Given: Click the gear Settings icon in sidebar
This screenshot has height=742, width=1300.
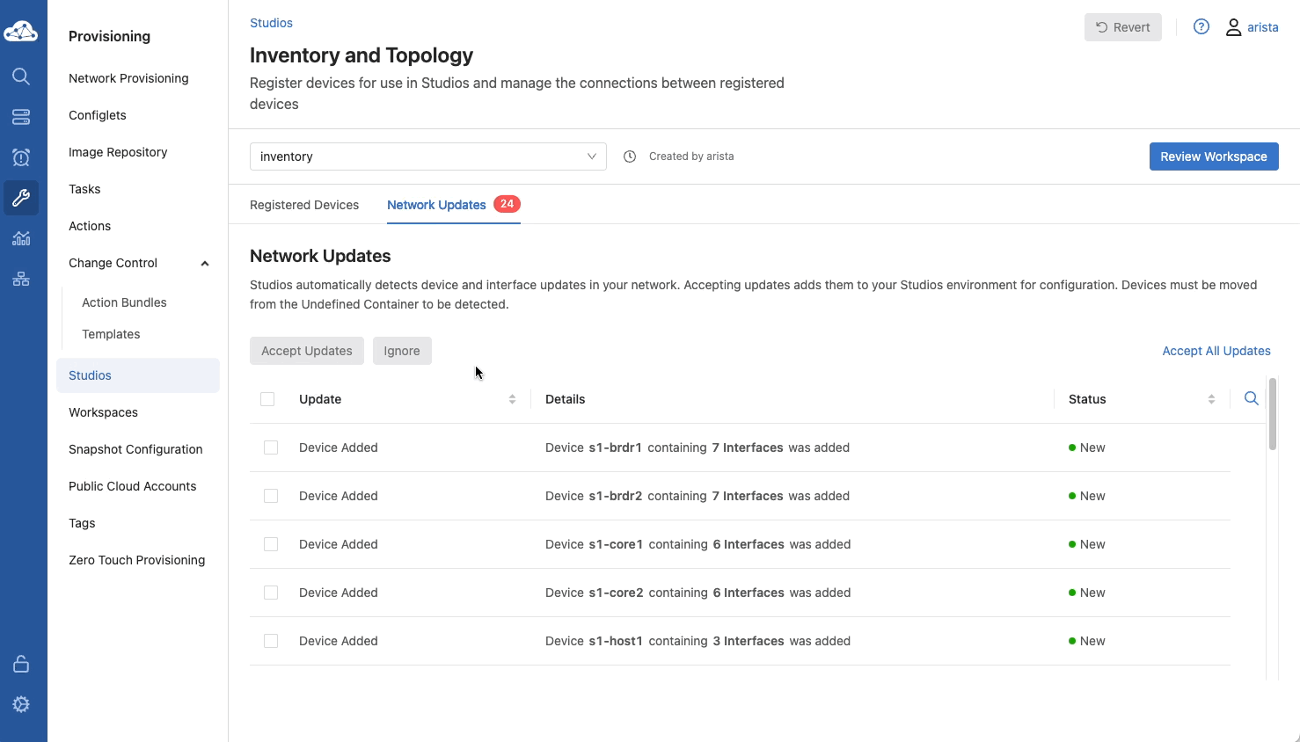Looking at the screenshot, I should point(21,704).
